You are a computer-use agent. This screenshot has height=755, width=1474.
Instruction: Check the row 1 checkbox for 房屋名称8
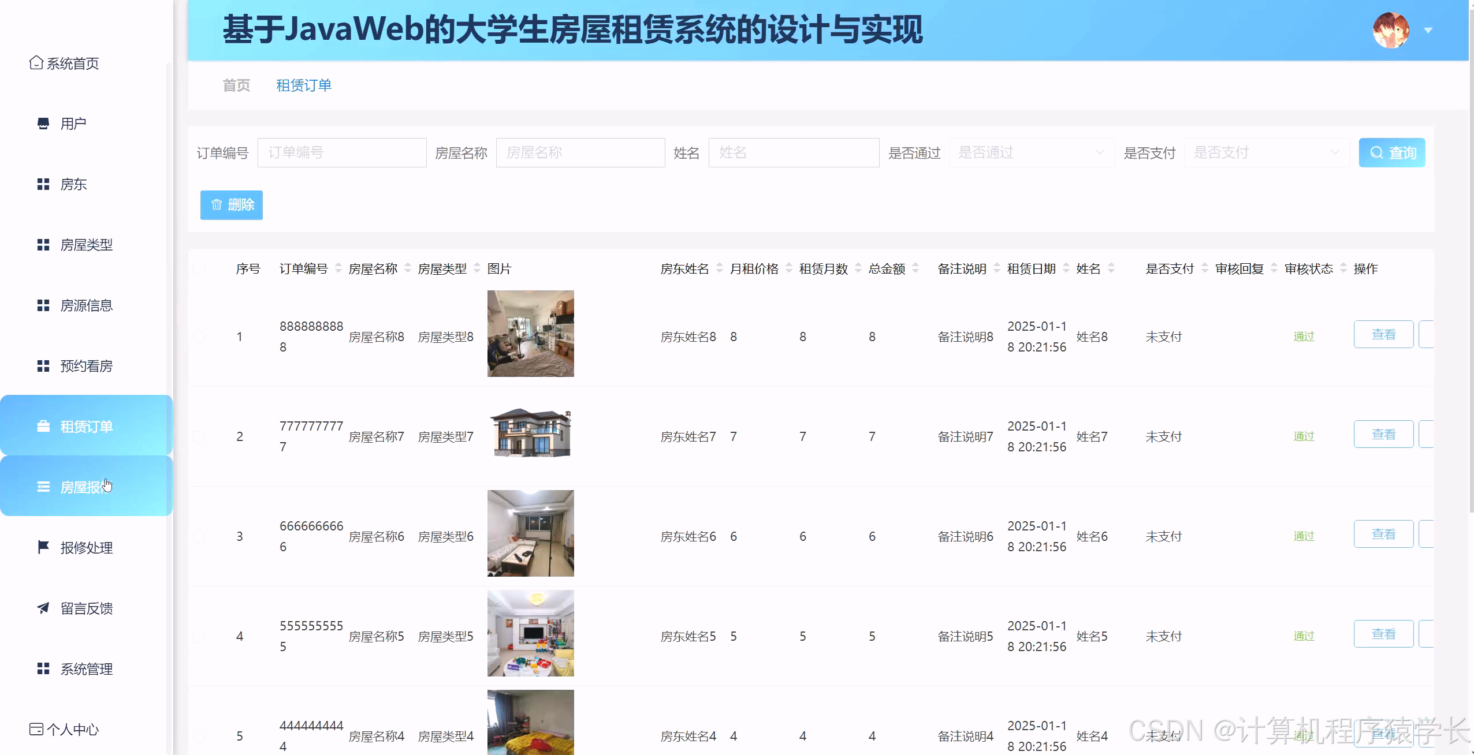(x=199, y=337)
